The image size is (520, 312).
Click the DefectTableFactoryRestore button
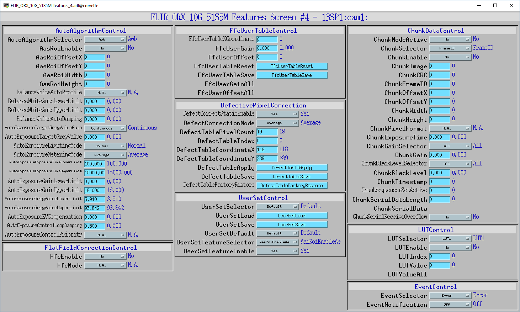(x=292, y=185)
